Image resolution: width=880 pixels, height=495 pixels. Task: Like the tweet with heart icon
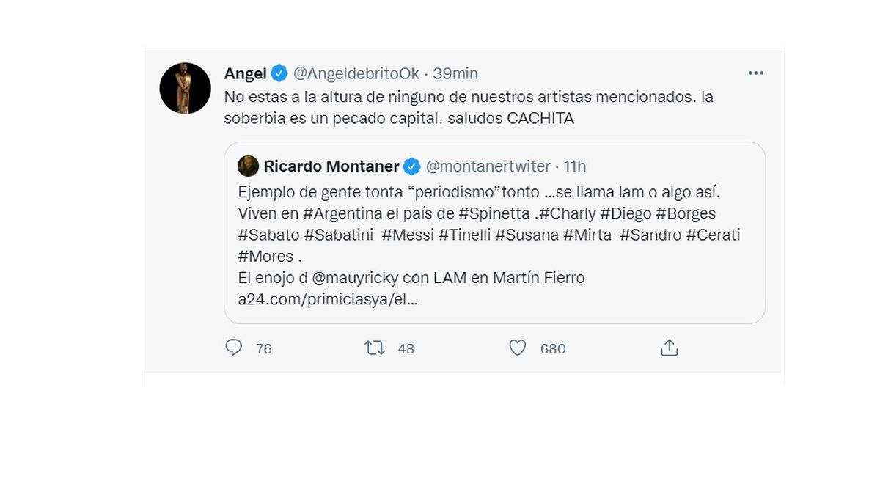point(518,348)
